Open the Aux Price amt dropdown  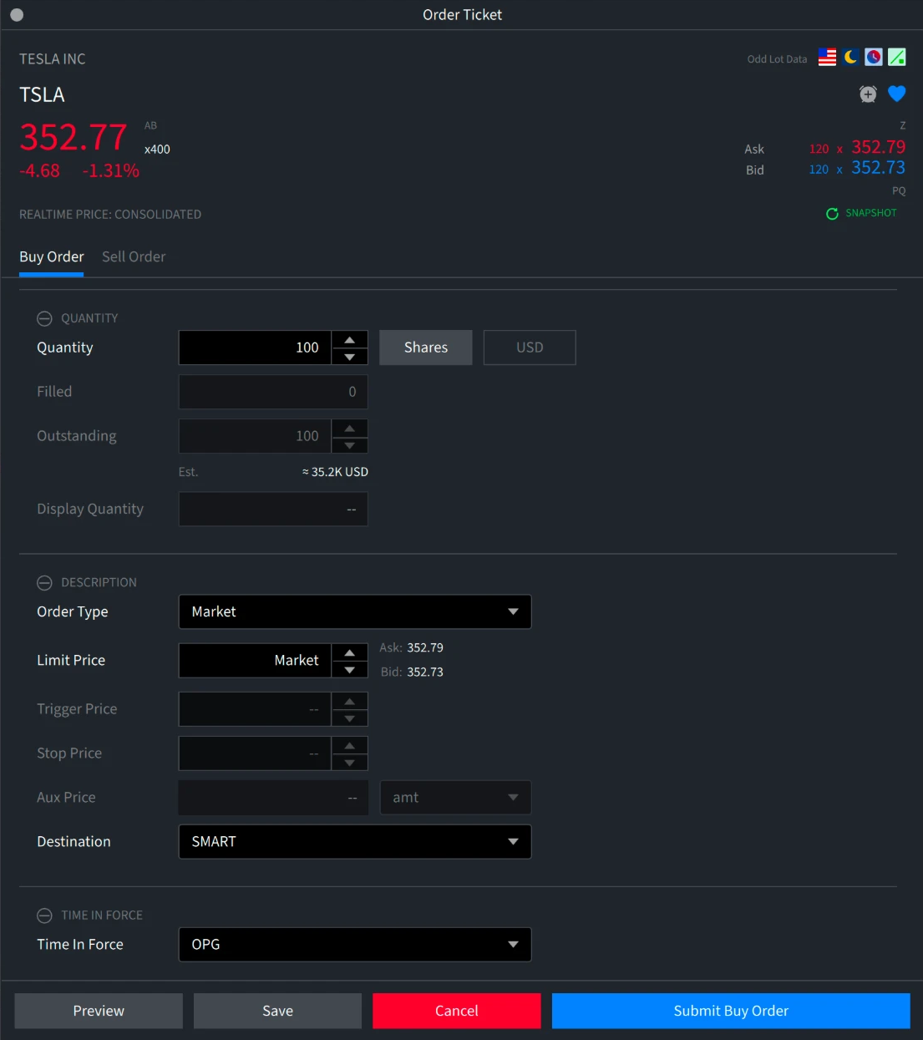(x=455, y=798)
